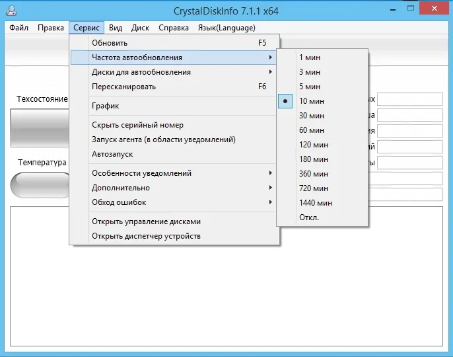The width and height of the screenshot is (453, 357).
Task: Click the CrystalDiskInfo app icon in title bar
Action: (x=11, y=11)
